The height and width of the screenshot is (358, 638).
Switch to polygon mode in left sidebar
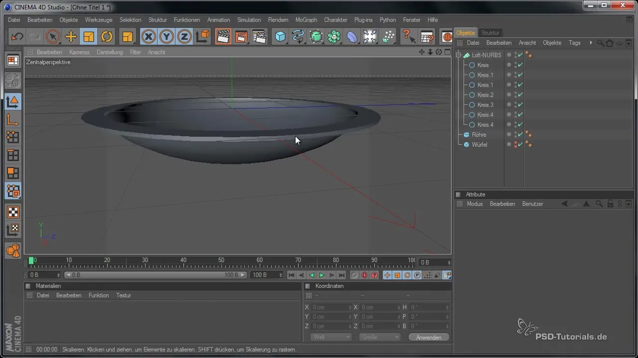click(x=13, y=173)
